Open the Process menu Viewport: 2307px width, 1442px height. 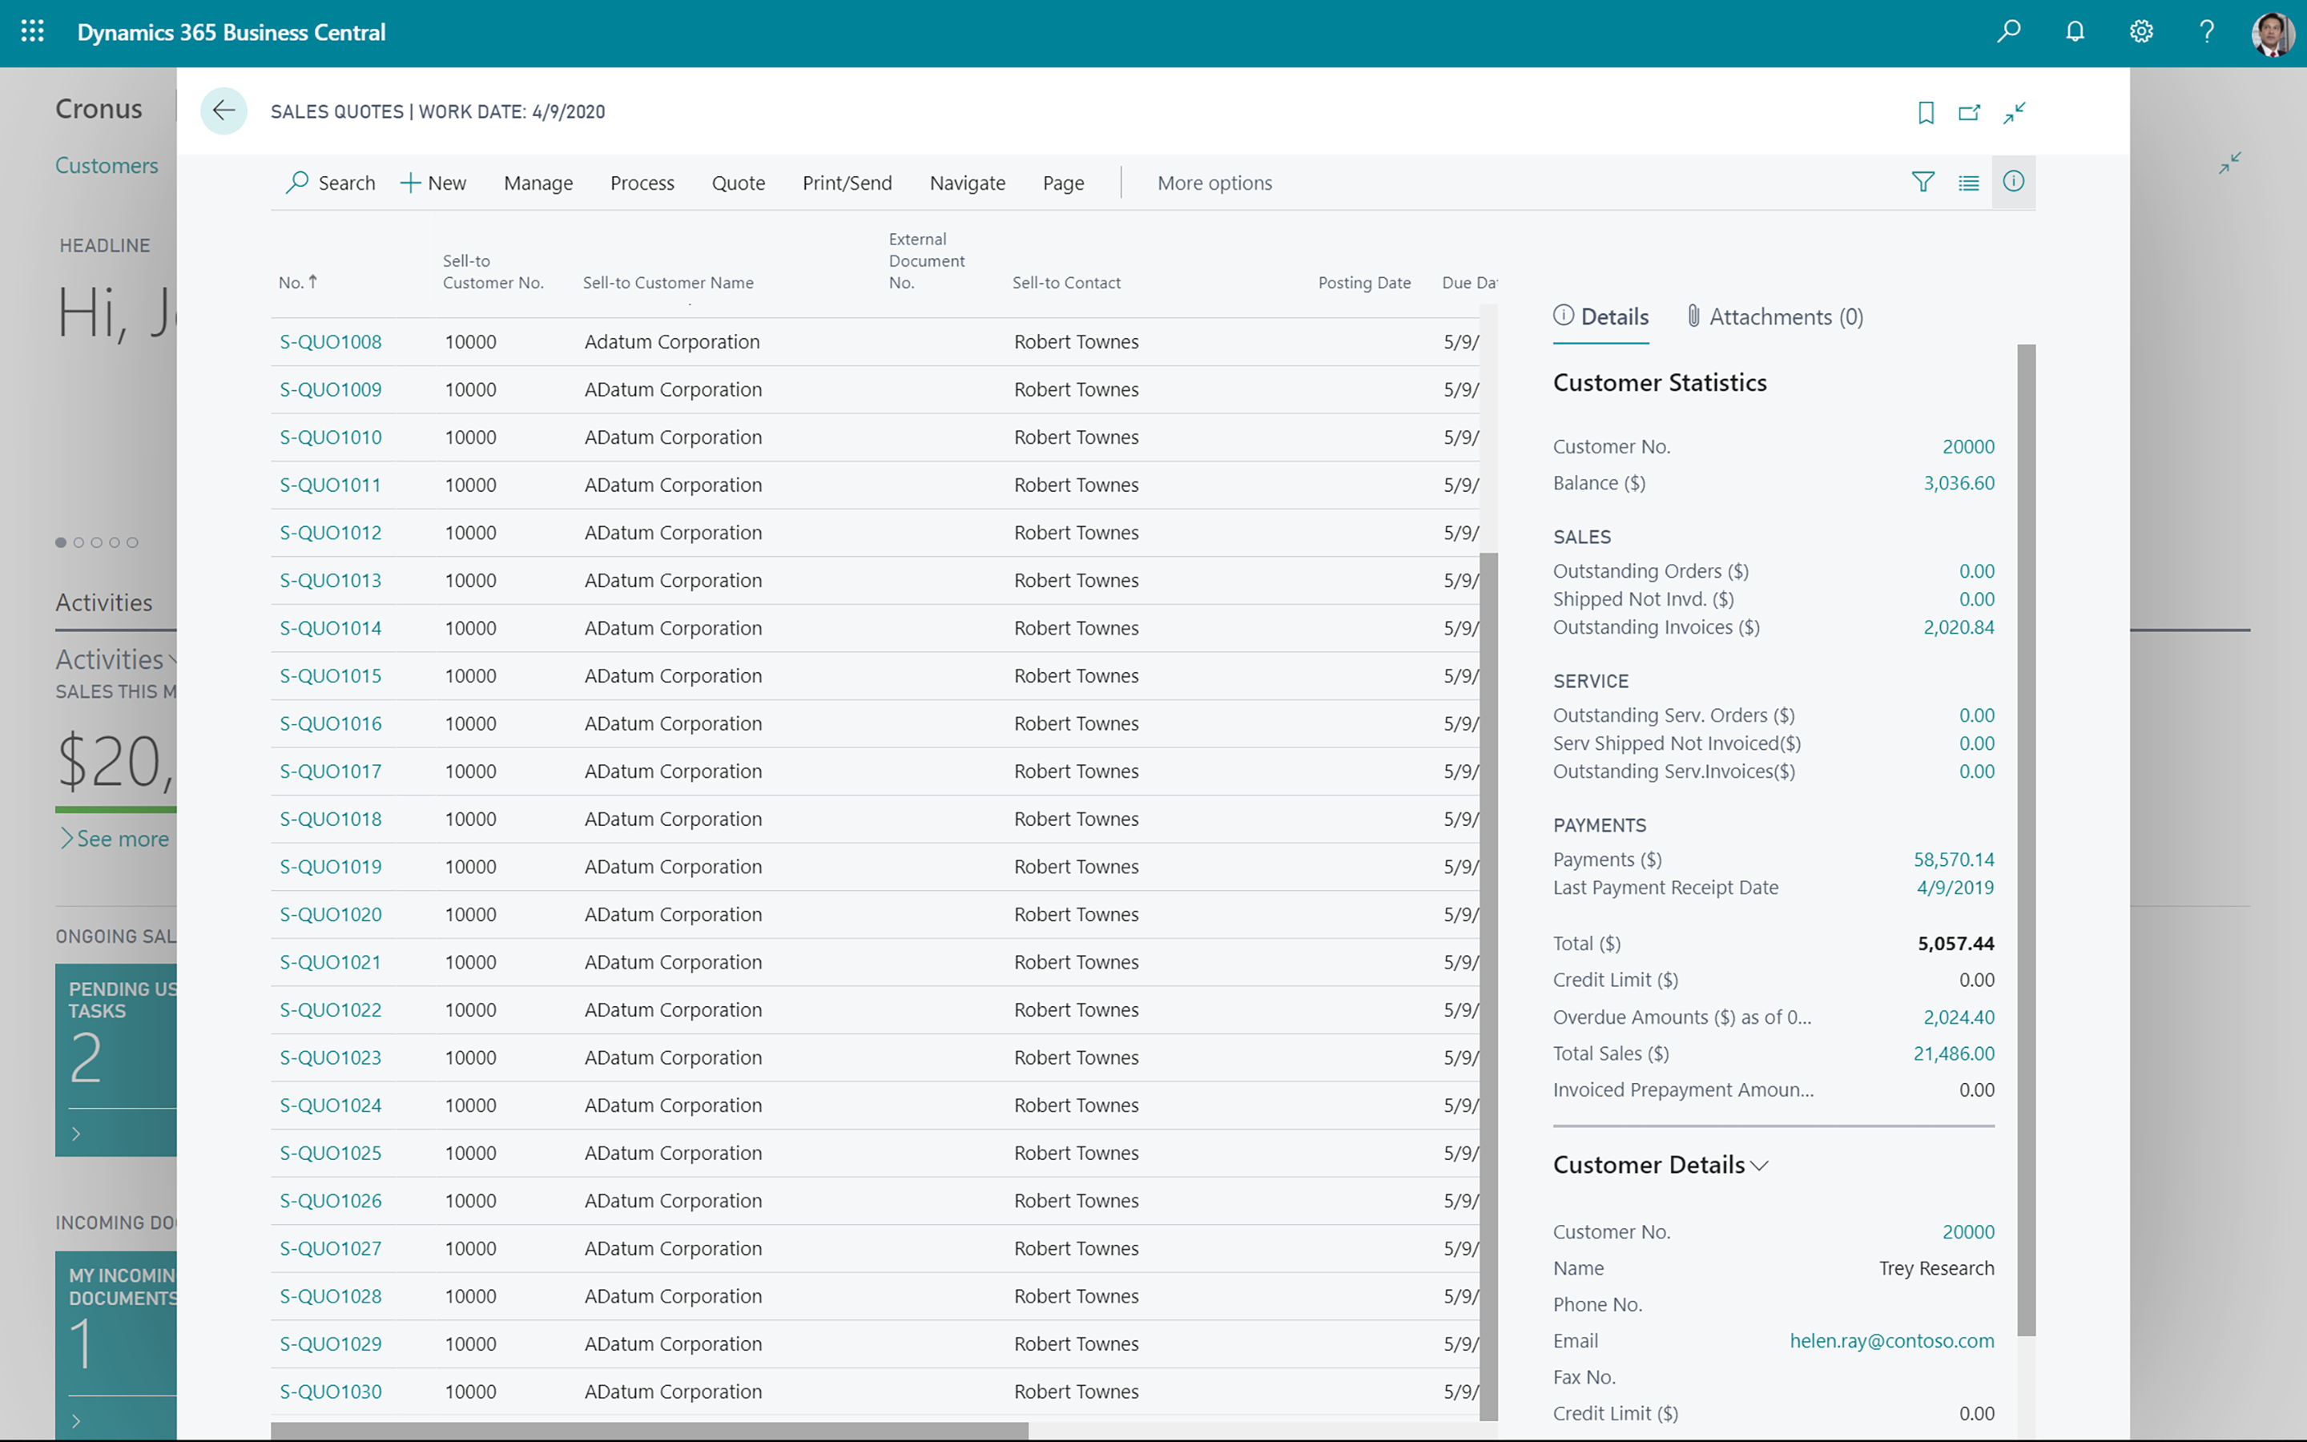[642, 182]
